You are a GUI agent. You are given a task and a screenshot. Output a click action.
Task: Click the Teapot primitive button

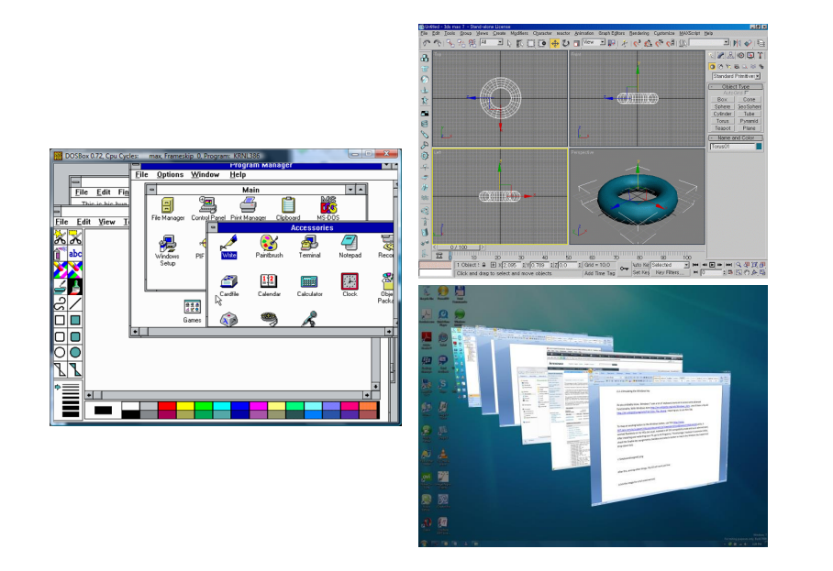point(723,128)
